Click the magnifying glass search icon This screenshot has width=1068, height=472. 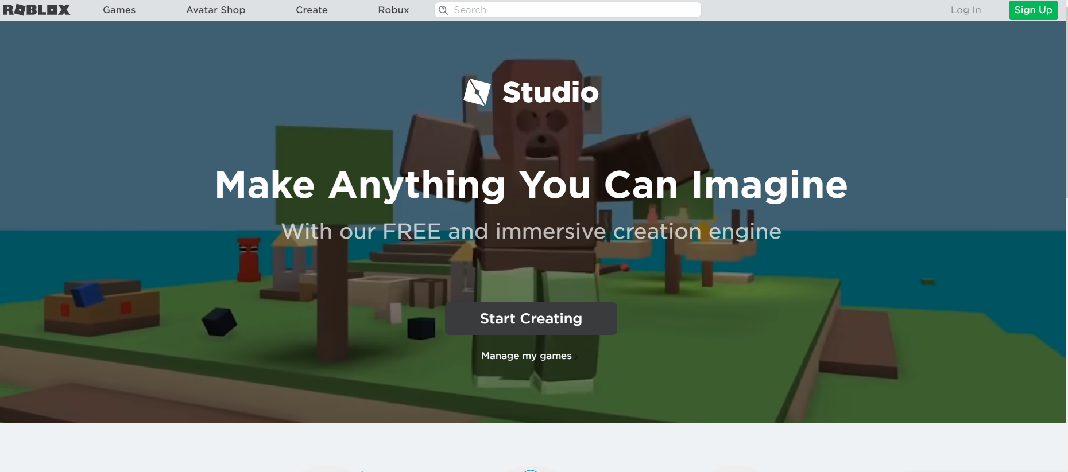[x=443, y=10]
